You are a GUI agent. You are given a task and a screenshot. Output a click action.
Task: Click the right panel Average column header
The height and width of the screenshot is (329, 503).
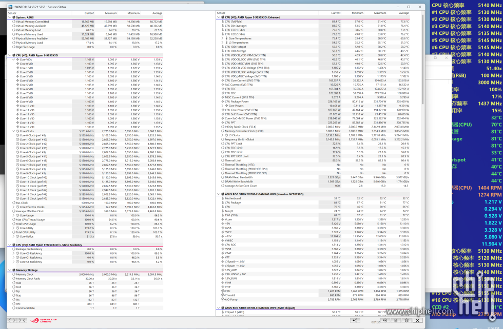coord(403,13)
